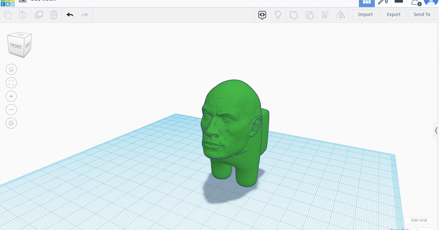439x230 pixels.
Task: Expand the shapes panel with the right-edge chevron
Action: (x=436, y=130)
